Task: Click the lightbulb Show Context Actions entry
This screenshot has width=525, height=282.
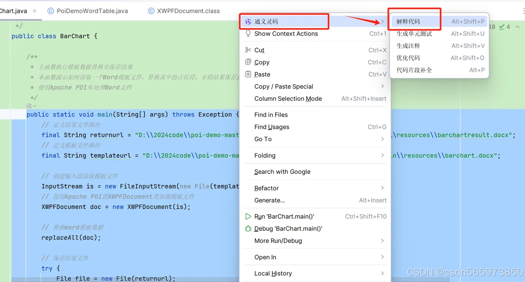Action: click(x=315, y=34)
